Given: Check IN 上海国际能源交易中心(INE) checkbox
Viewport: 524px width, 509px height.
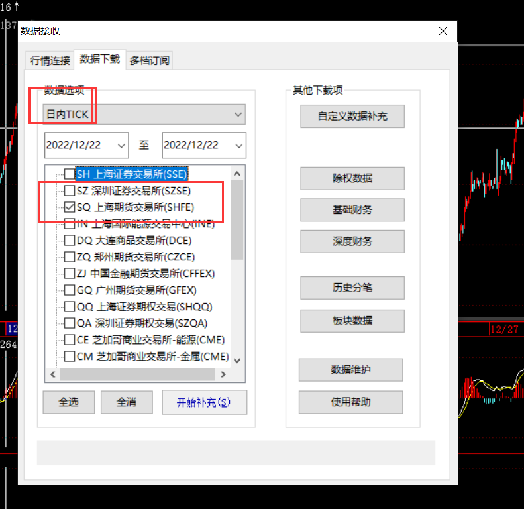Looking at the screenshot, I should (70, 224).
